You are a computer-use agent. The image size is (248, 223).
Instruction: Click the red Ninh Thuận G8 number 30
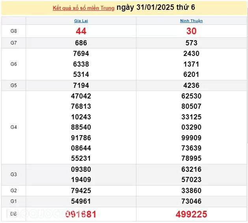(x=191, y=31)
